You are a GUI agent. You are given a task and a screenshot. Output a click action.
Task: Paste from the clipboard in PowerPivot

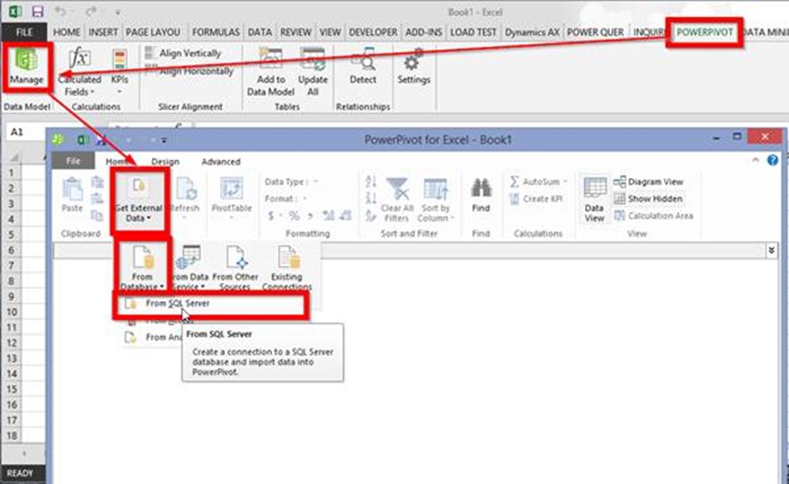[72, 195]
